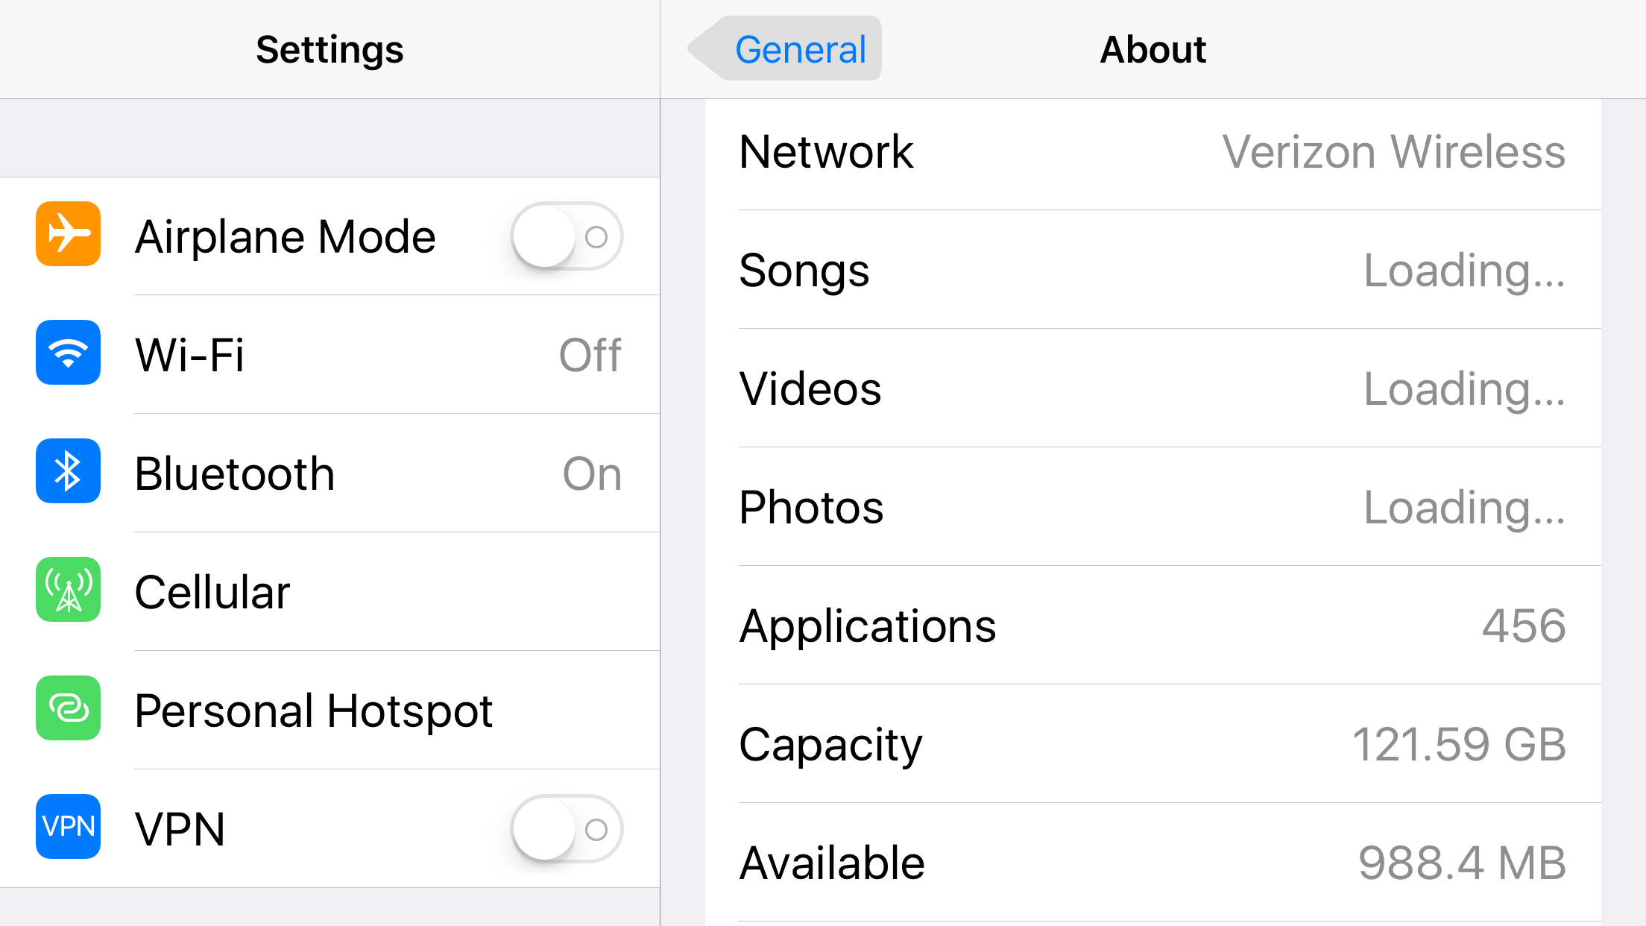The height and width of the screenshot is (926, 1646).
Task: Enable the VPN switch
Action: (x=565, y=828)
